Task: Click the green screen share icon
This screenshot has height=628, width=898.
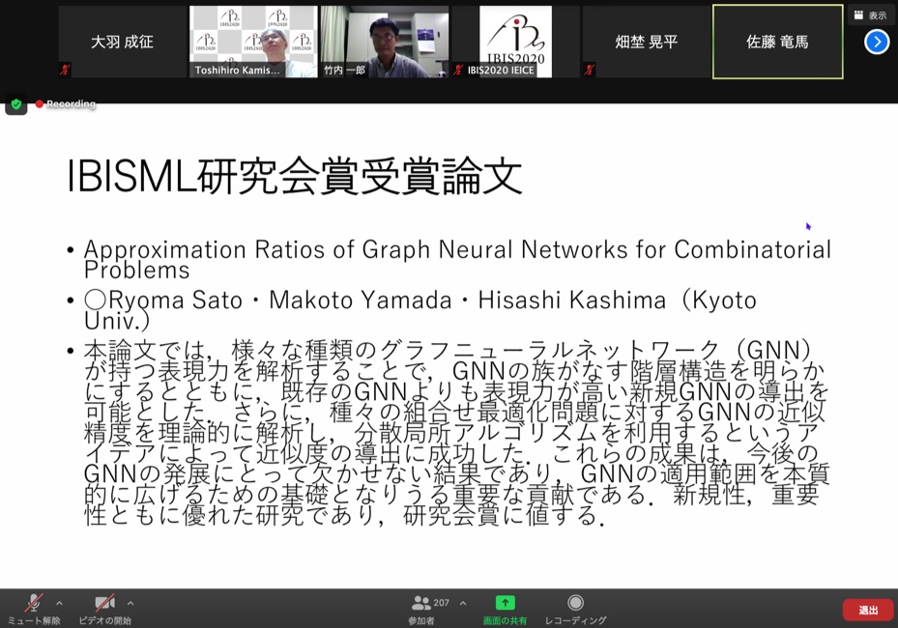Action: point(505,603)
